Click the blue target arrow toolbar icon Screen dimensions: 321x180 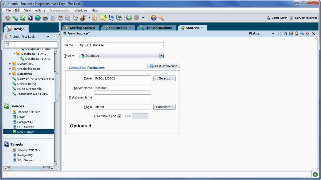(x=30, y=18)
